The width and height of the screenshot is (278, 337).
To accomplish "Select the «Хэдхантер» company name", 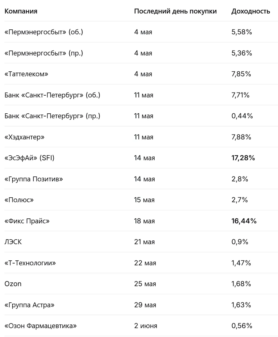I will pos(25,137).
